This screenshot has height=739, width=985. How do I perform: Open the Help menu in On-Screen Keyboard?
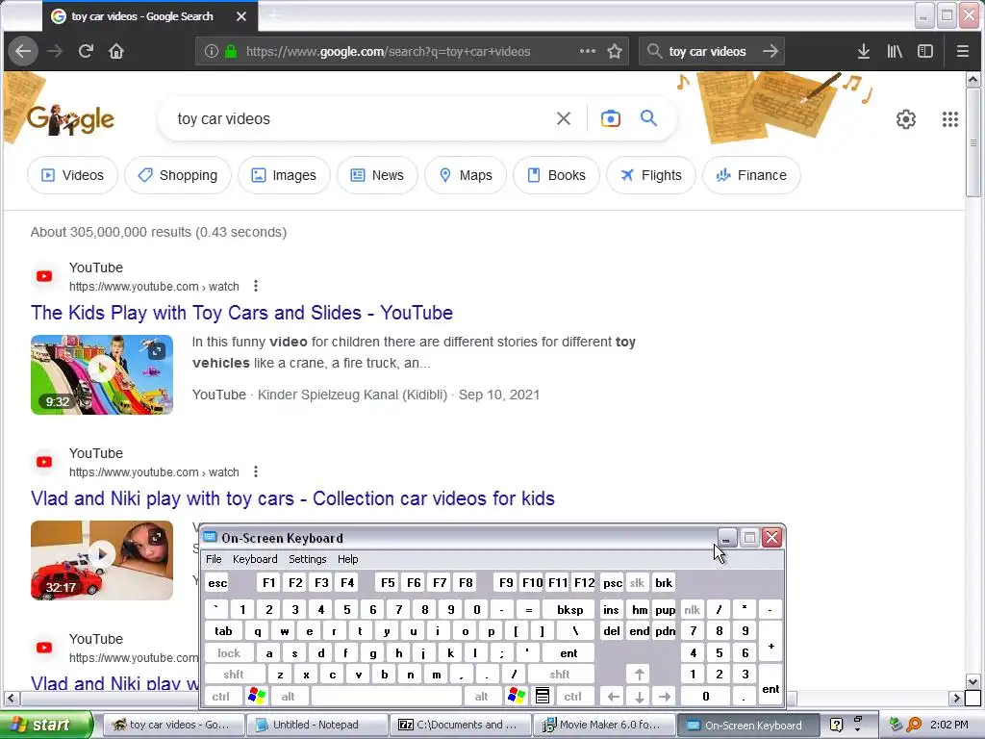[347, 559]
